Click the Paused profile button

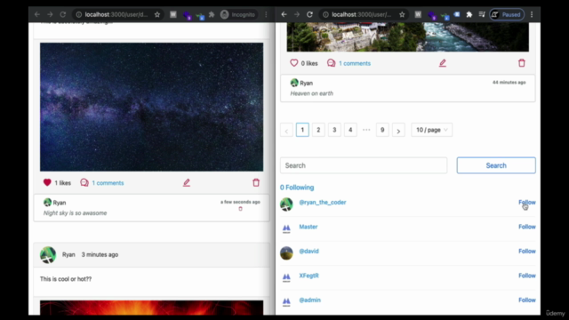[x=507, y=14]
